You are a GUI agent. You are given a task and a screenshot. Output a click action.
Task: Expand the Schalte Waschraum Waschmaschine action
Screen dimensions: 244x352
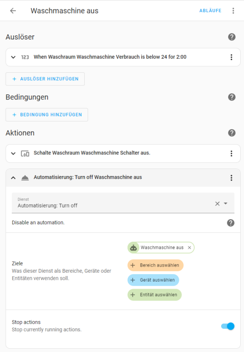tap(13, 153)
